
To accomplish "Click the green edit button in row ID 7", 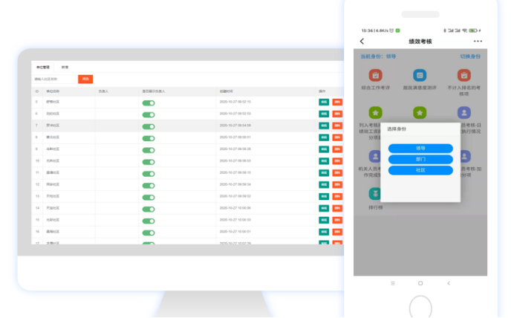I will [324, 126].
